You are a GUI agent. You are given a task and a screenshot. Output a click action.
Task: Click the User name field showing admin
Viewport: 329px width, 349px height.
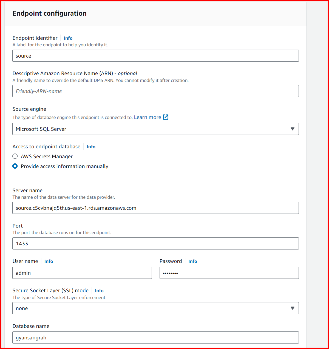click(x=82, y=273)
